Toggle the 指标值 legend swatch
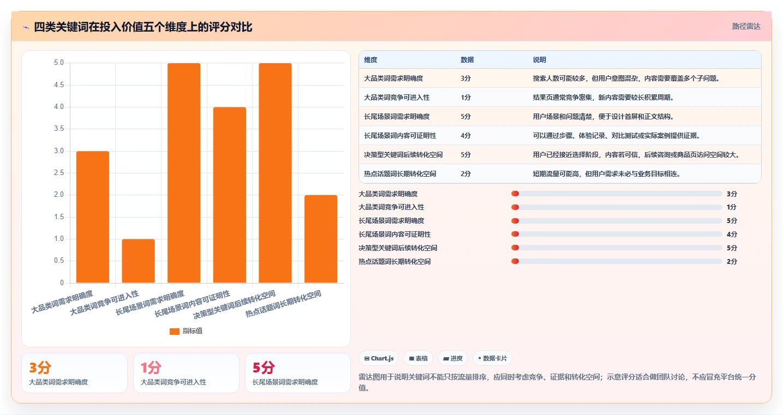 [x=175, y=331]
